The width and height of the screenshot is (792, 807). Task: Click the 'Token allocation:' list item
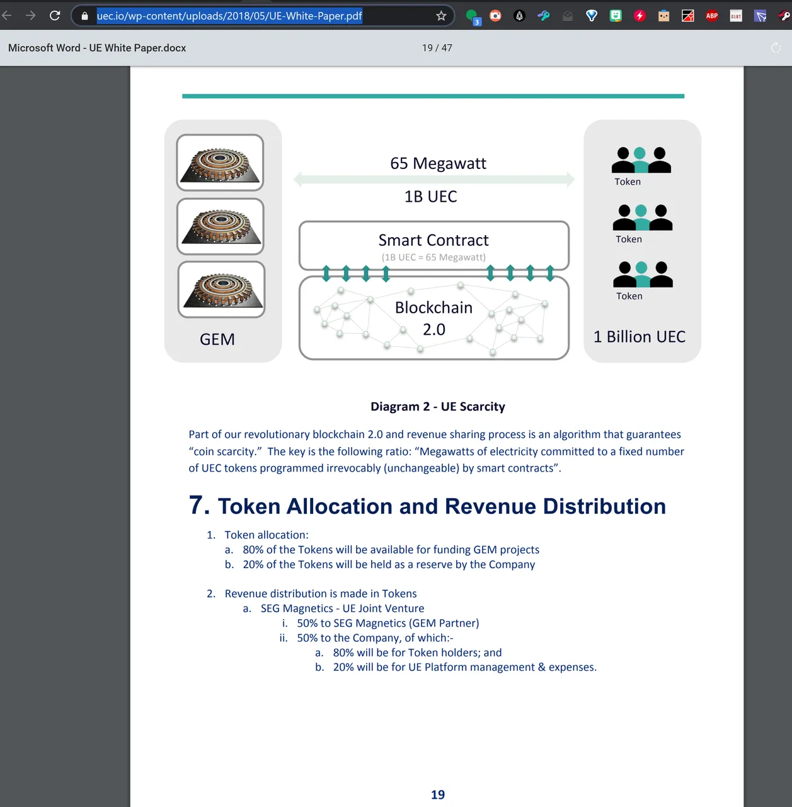tap(267, 535)
